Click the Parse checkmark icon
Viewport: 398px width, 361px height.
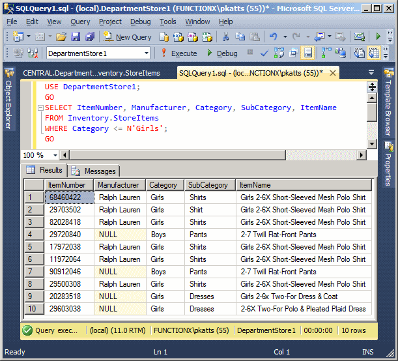264,53
